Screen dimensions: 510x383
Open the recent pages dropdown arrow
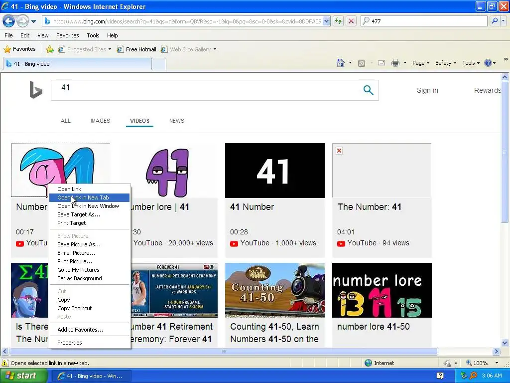33,21
